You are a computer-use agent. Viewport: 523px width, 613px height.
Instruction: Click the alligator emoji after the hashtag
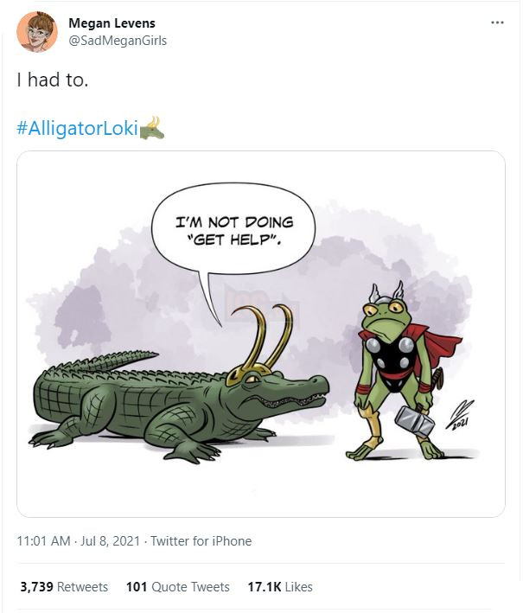[x=151, y=128]
